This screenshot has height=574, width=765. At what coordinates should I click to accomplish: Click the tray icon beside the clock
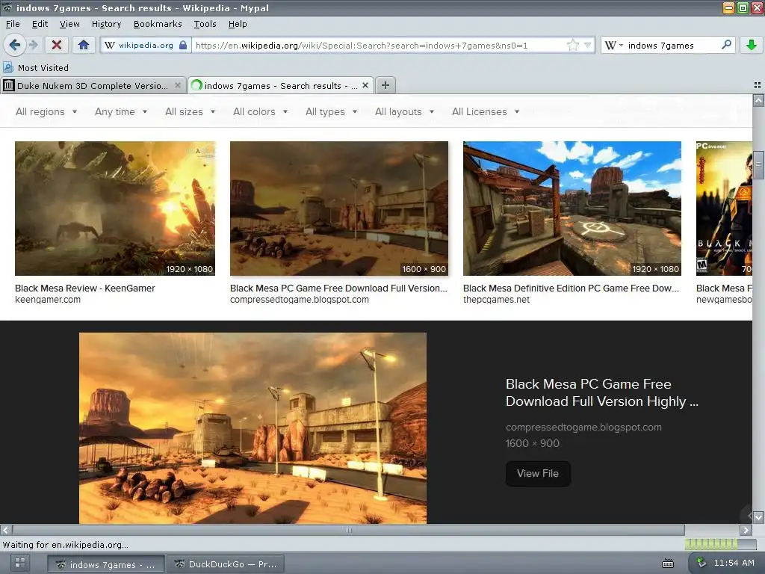(x=701, y=562)
